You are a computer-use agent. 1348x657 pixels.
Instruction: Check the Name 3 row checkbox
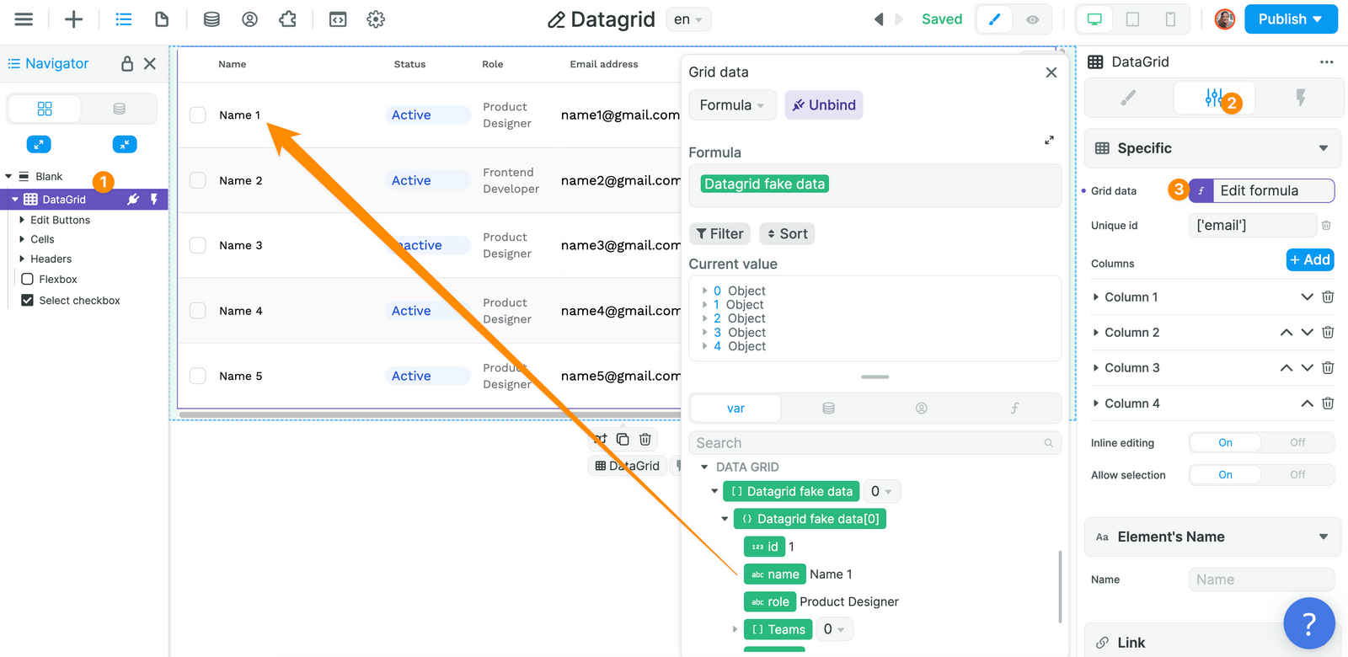(x=198, y=245)
